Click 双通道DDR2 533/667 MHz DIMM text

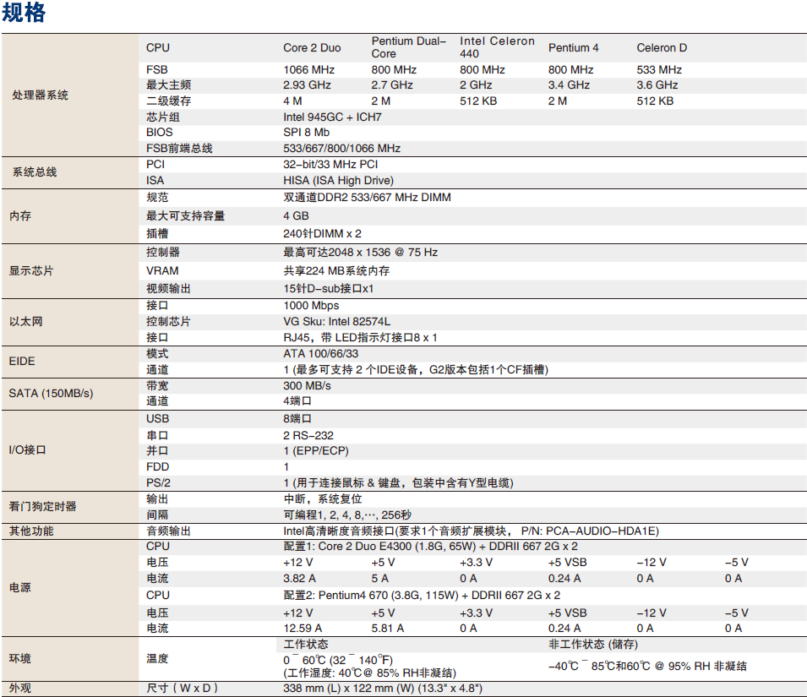tap(367, 198)
